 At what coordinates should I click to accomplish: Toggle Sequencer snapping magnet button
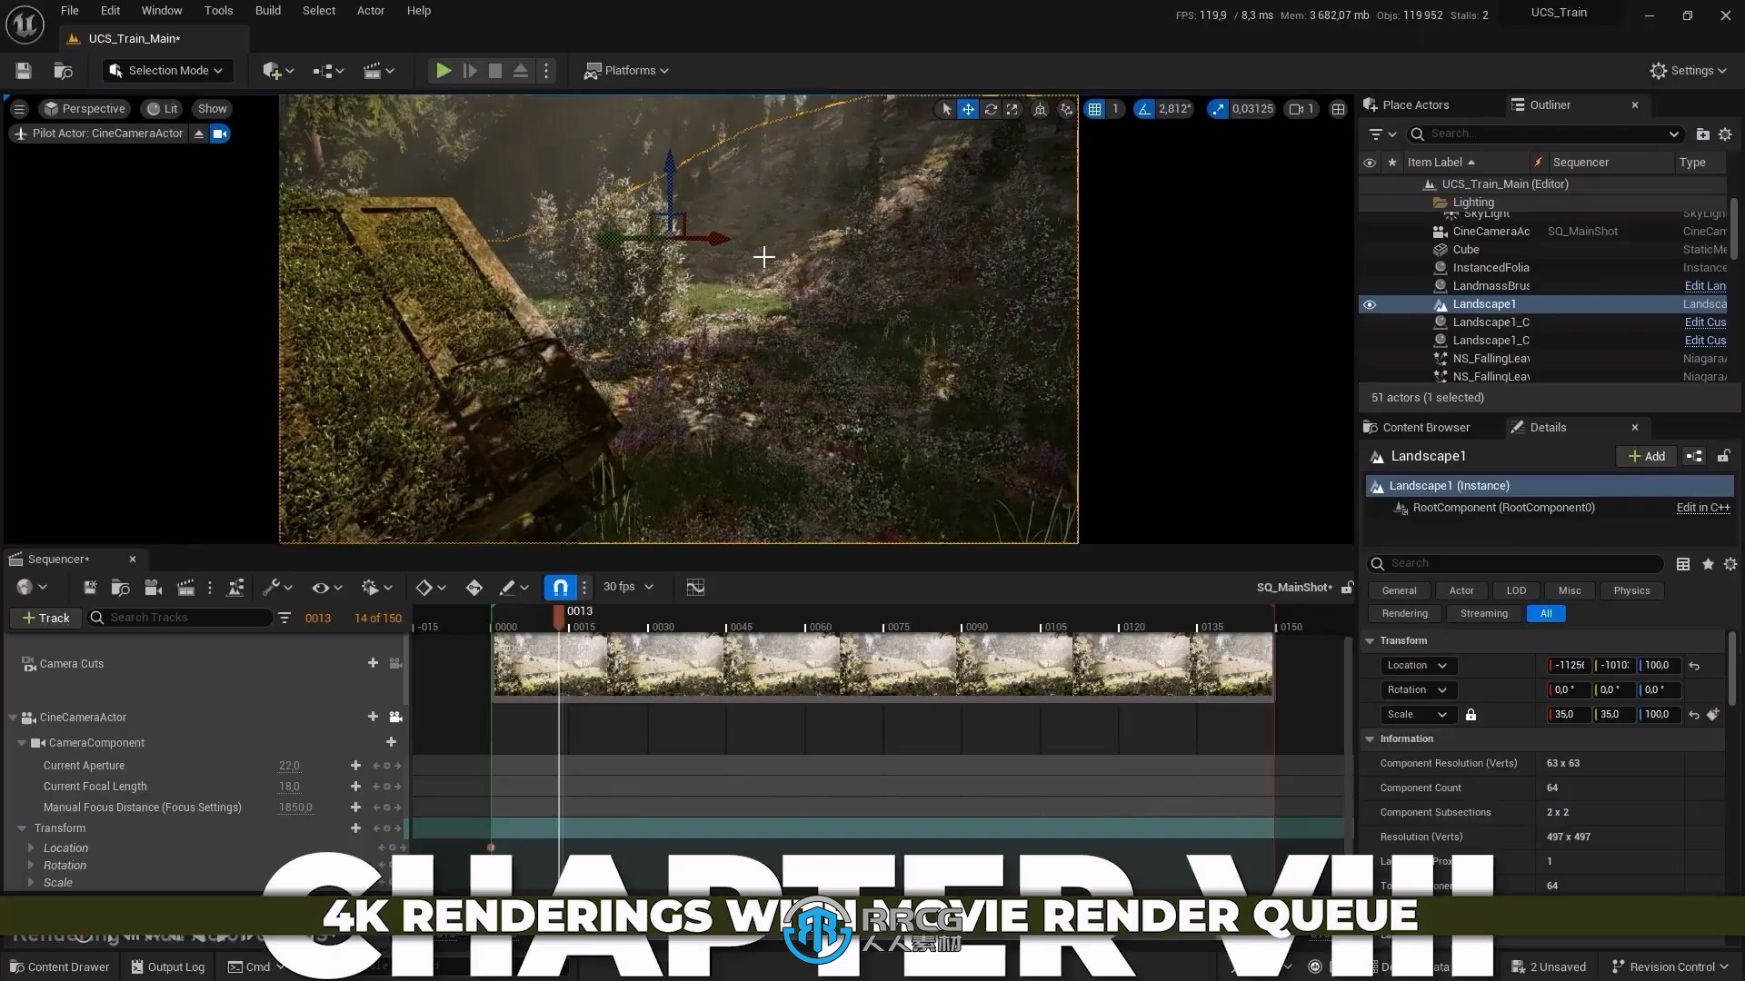[560, 587]
